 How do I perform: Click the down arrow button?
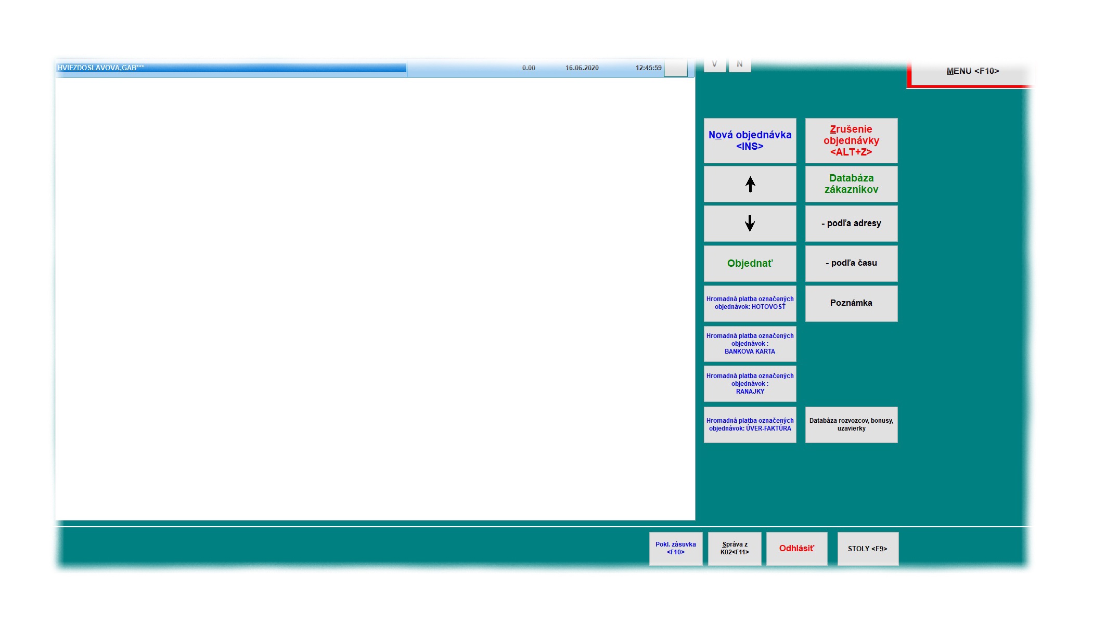(750, 224)
